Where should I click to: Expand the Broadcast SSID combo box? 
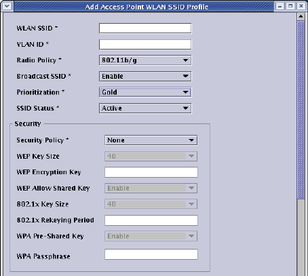point(145,76)
